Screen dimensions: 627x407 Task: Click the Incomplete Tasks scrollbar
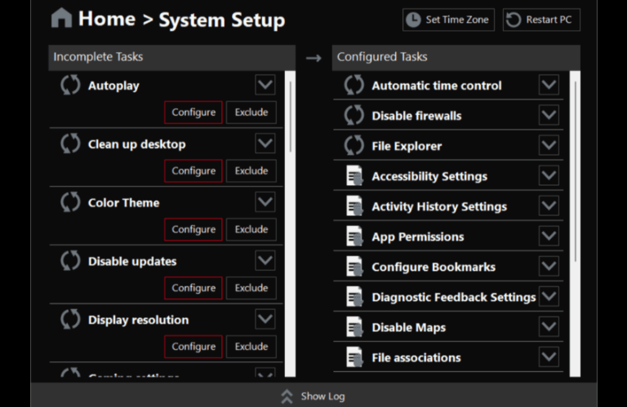pyautogui.click(x=290, y=114)
